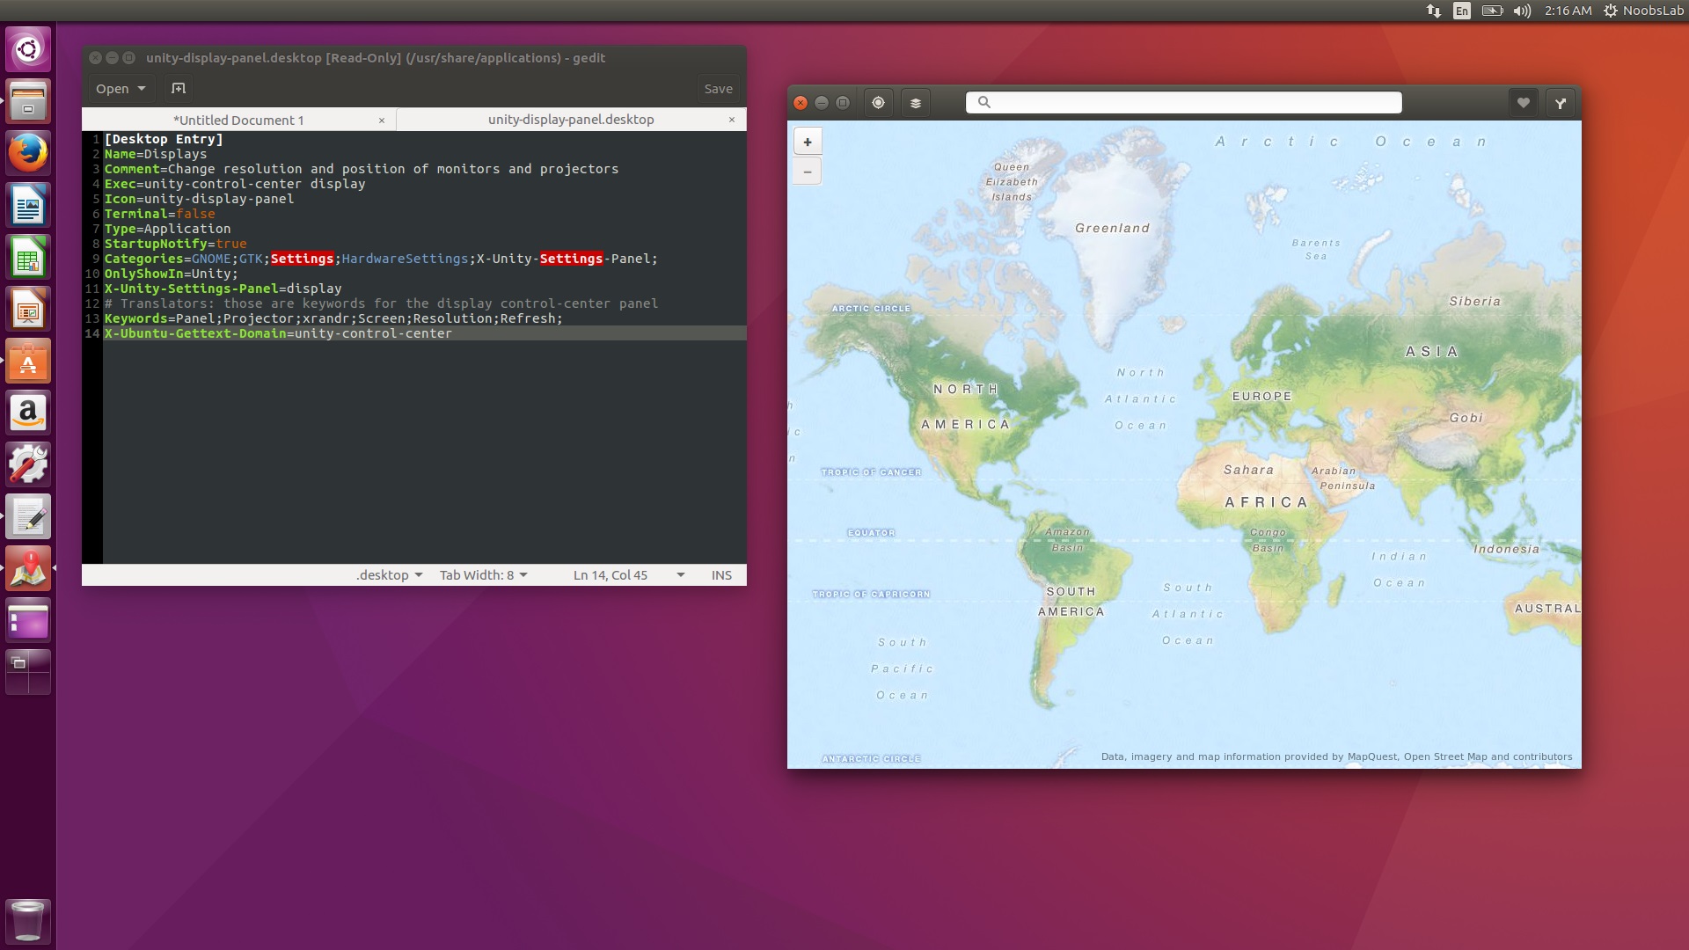Open the map layers menu
The image size is (1689, 950).
pyautogui.click(x=915, y=103)
